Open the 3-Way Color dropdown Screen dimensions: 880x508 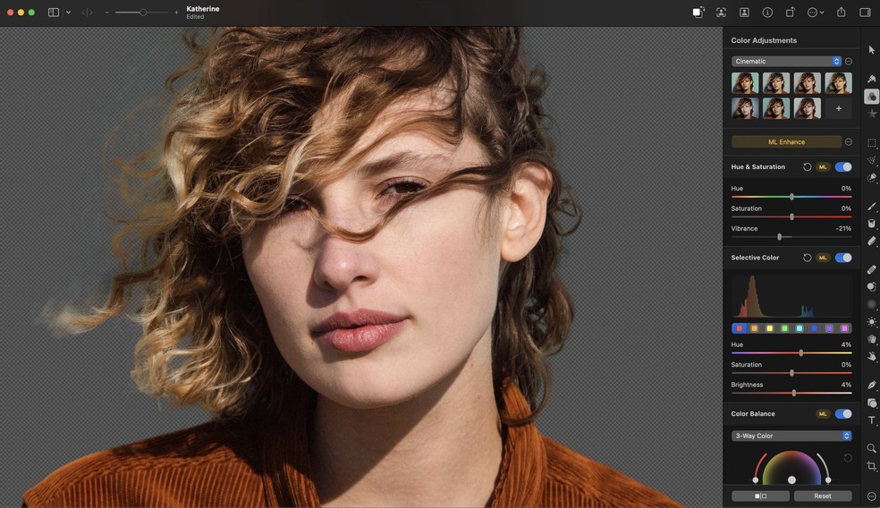point(791,436)
